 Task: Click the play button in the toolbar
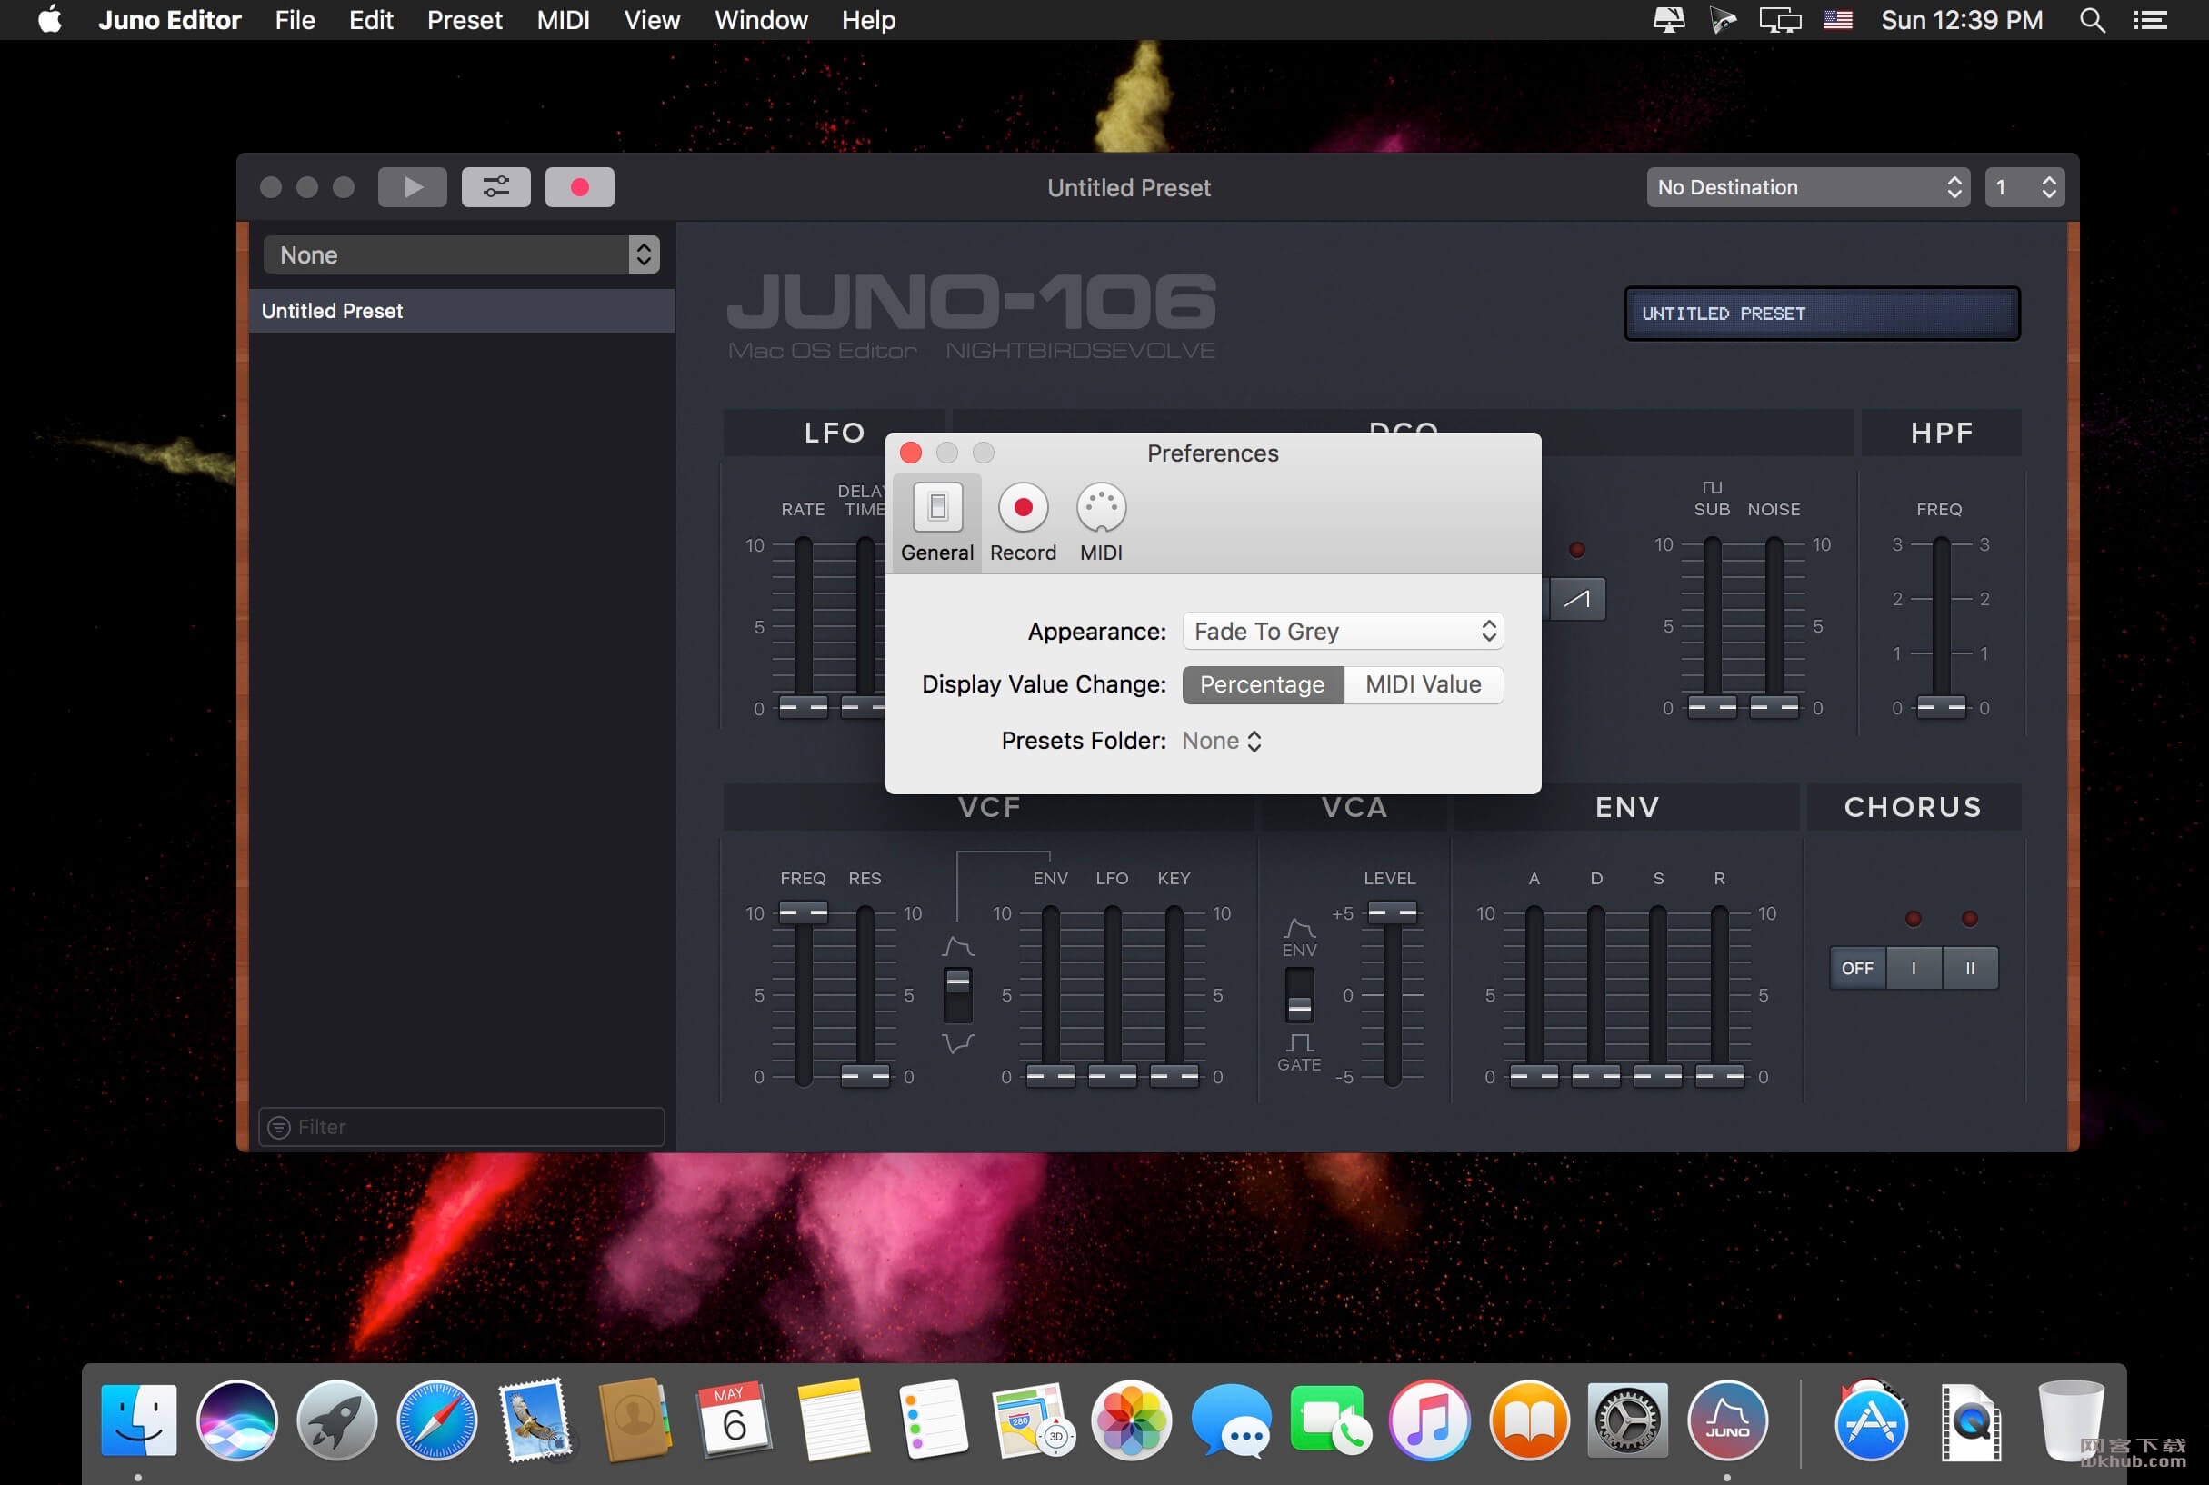tap(412, 186)
